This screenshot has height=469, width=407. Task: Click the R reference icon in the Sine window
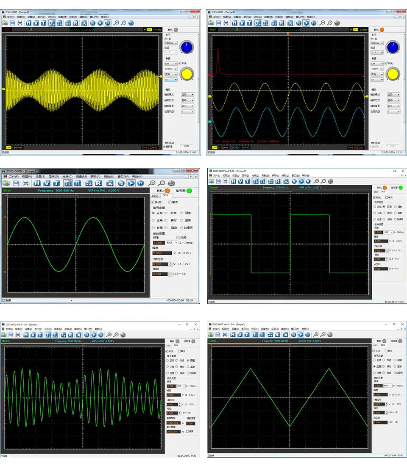98,183
